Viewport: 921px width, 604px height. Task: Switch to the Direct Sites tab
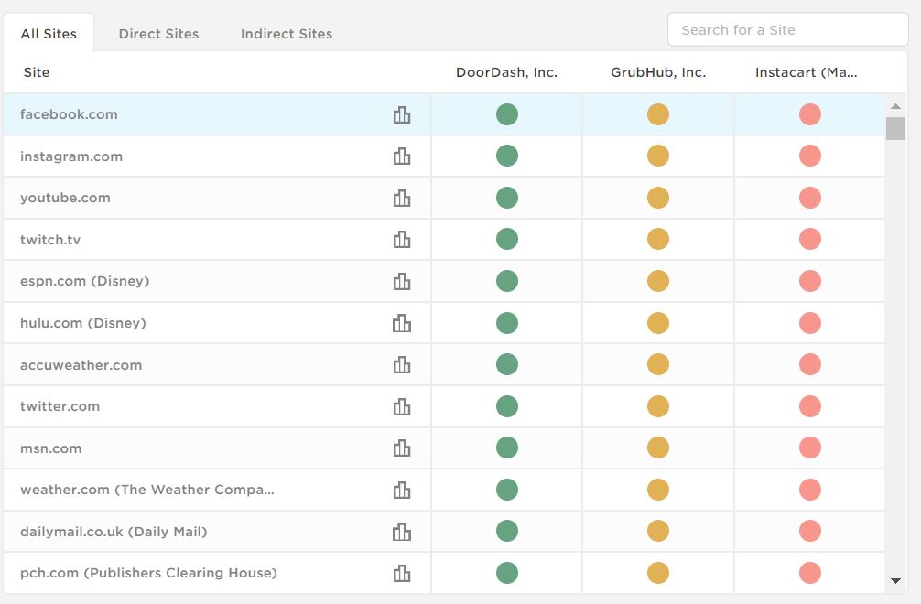[x=158, y=34]
